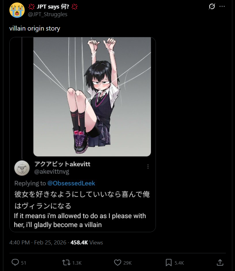
Task: Open the @JPT_Struggles handle
Action: (48, 14)
